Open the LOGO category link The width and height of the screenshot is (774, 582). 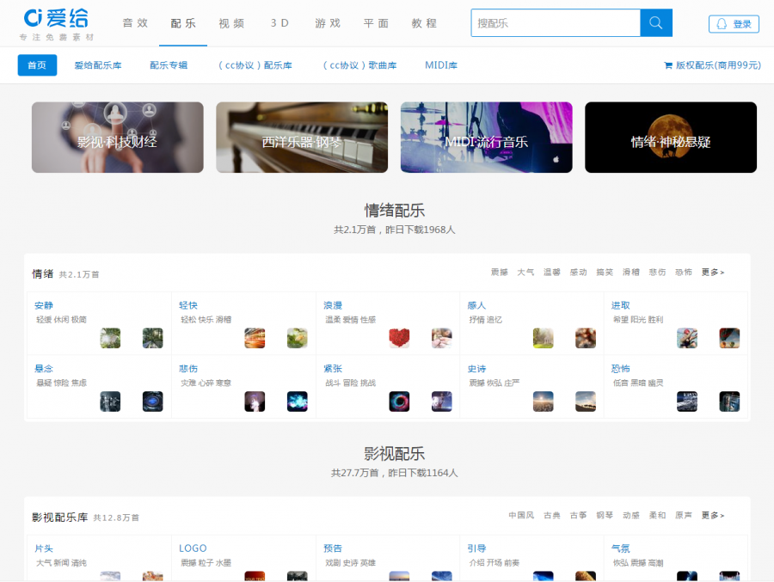point(193,548)
